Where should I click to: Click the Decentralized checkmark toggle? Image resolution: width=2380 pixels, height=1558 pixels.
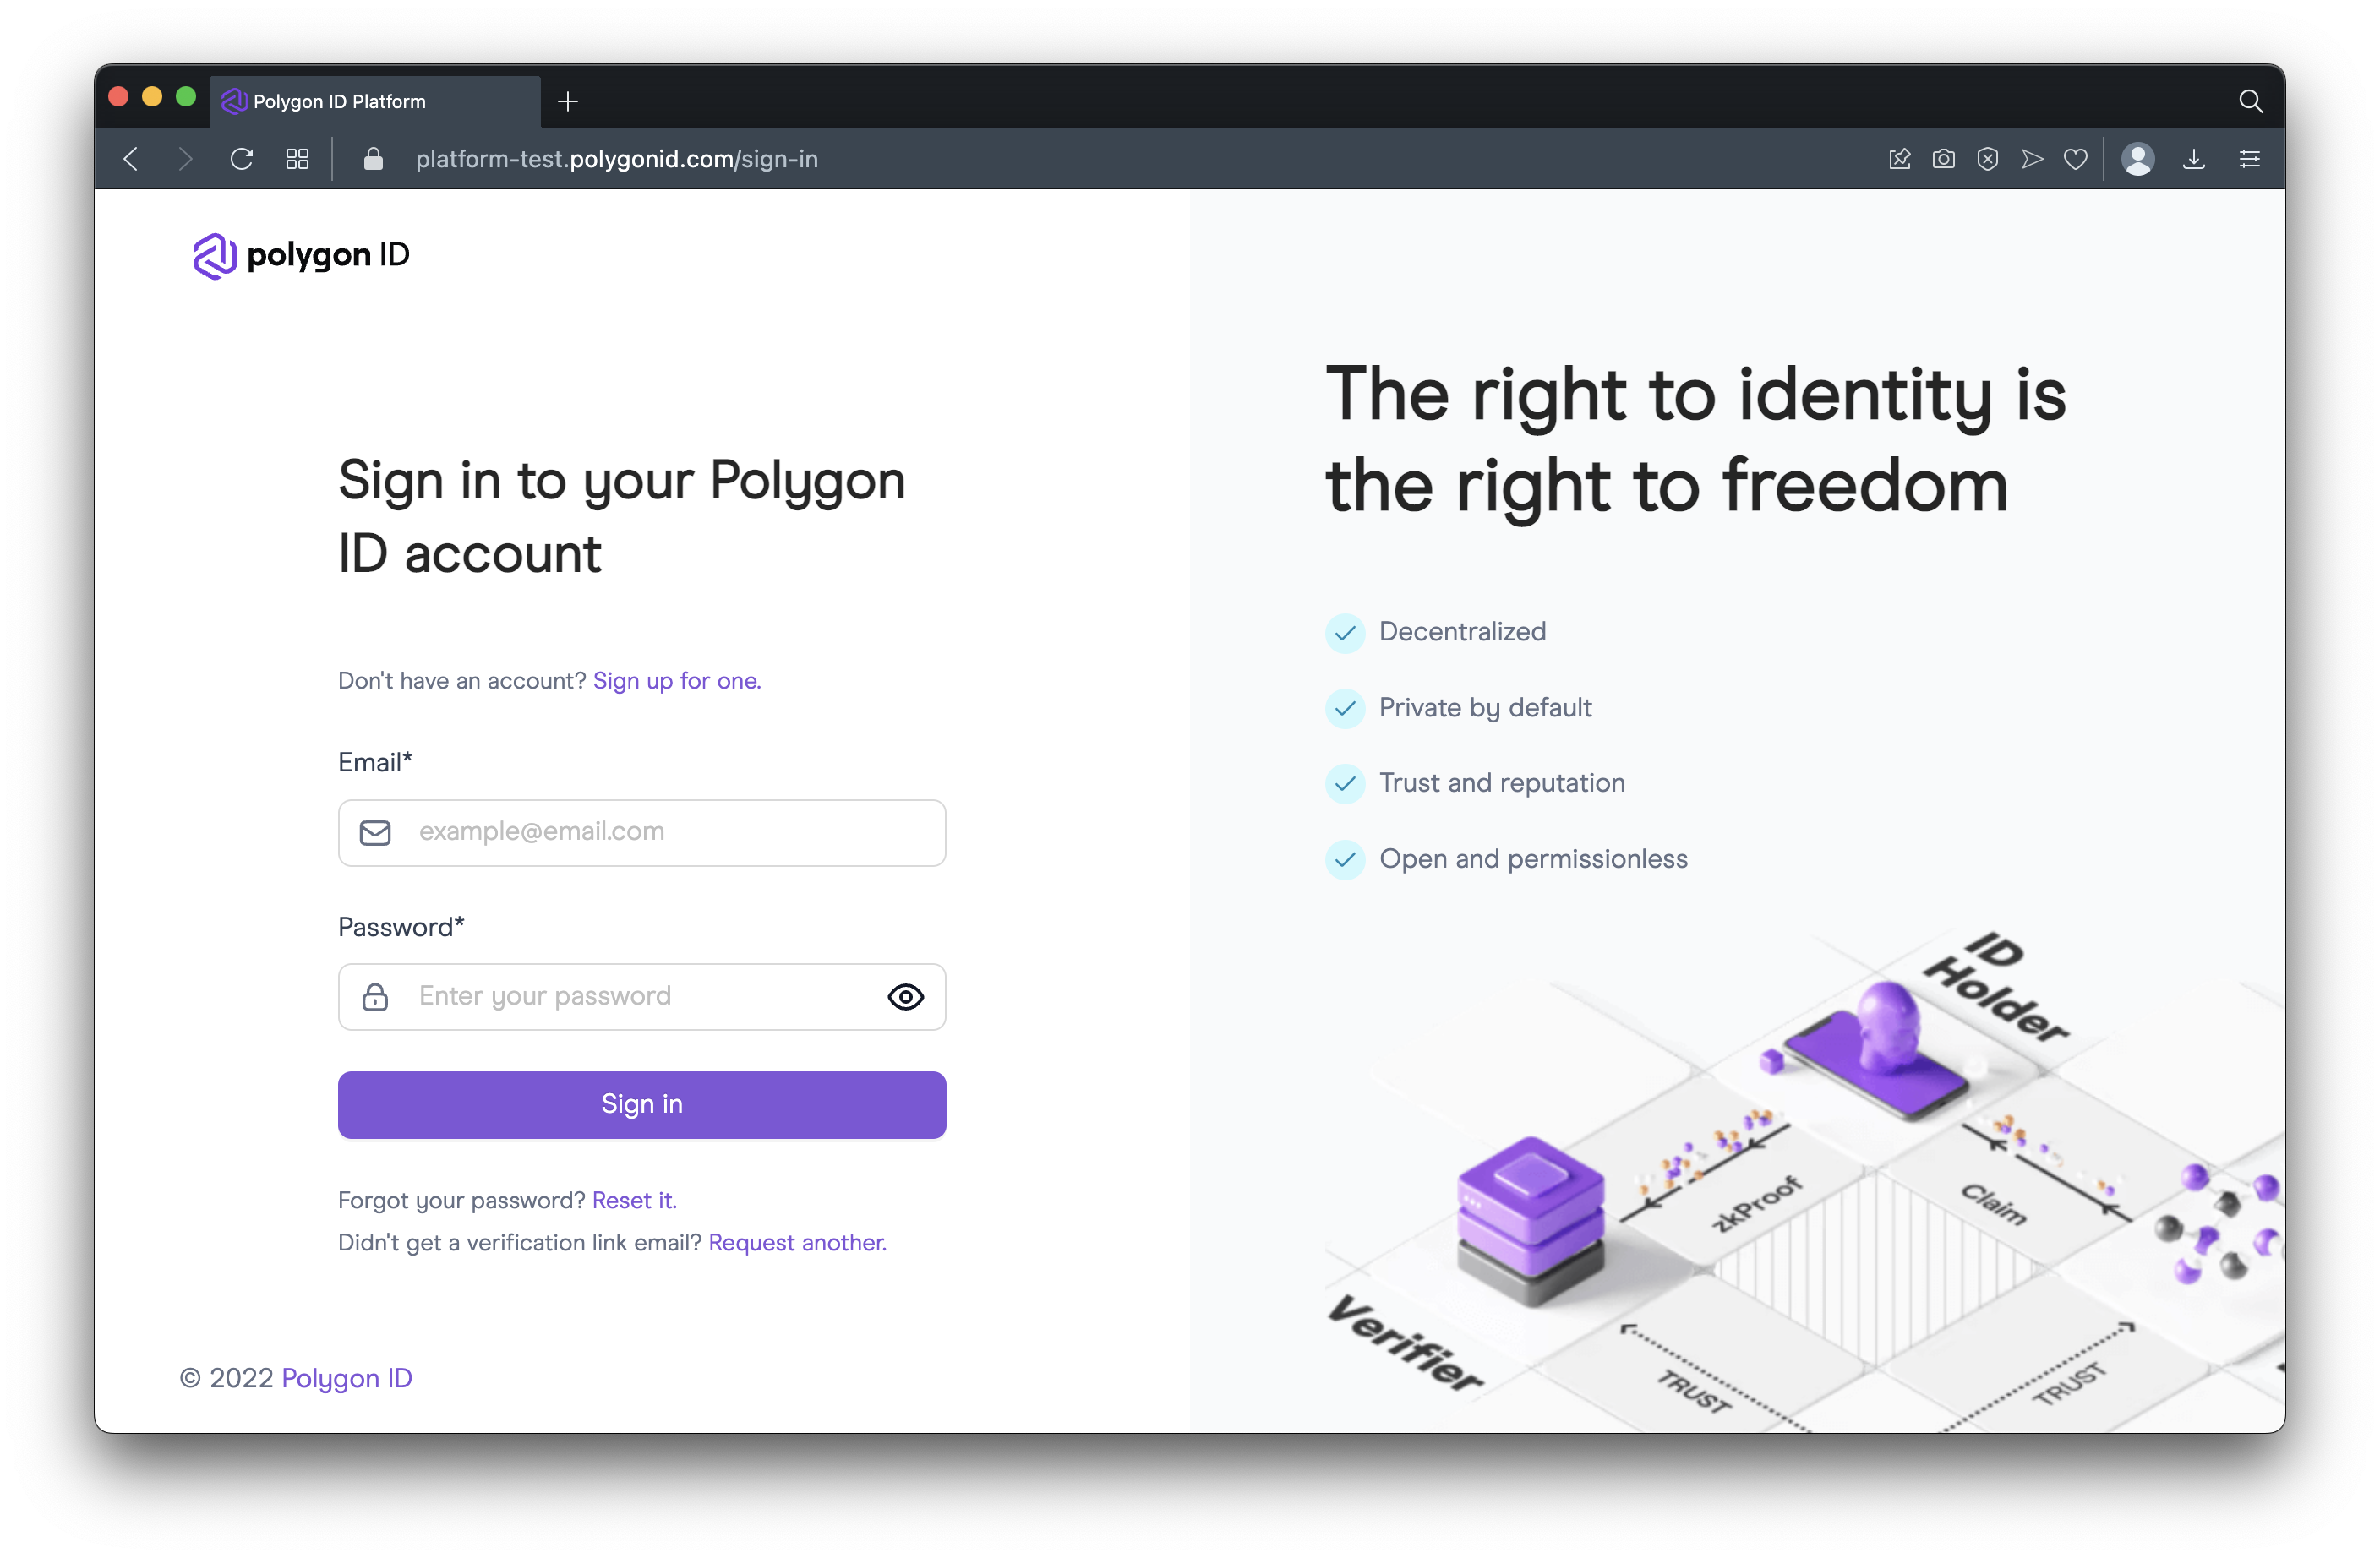click(x=1346, y=631)
